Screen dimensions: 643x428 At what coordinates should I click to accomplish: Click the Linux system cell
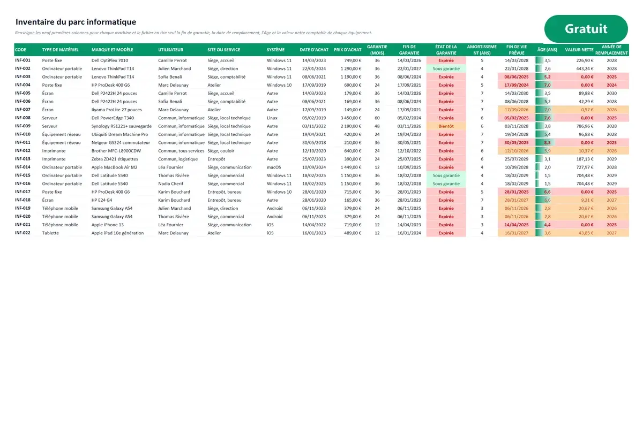[x=272, y=118]
